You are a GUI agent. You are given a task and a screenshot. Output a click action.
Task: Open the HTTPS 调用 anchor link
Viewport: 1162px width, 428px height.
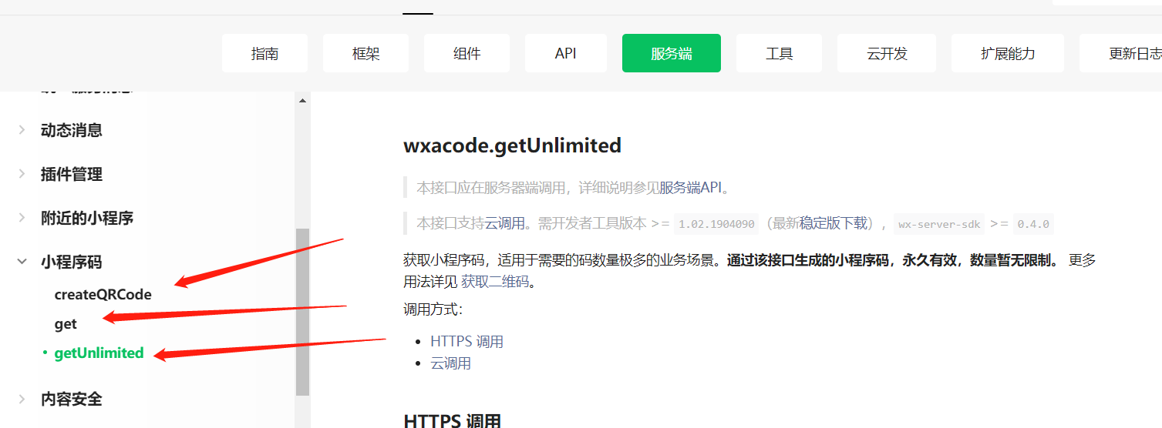(466, 341)
